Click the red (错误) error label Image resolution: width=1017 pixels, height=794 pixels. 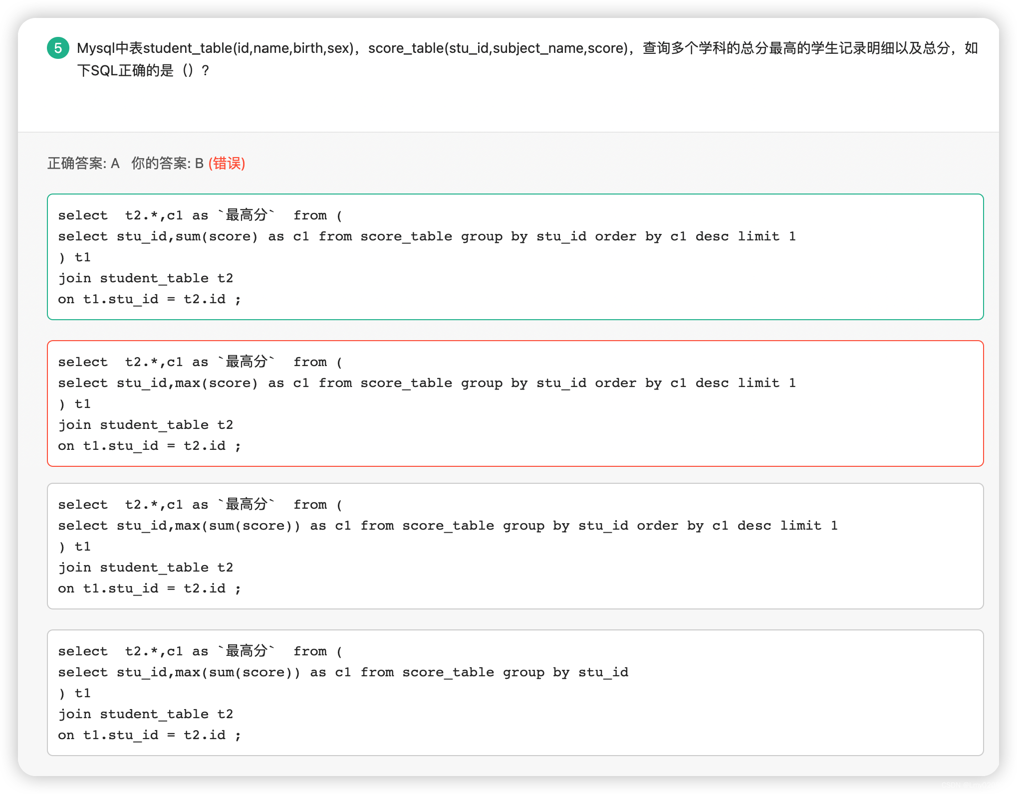pyautogui.click(x=227, y=163)
